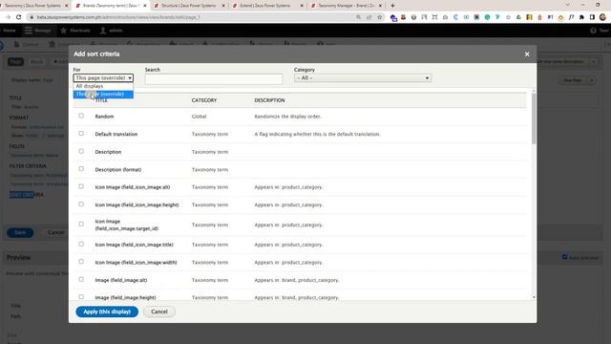Screen dimensions: 611x344
Task: Click the share page icon in address bar
Action: (x=369, y=17)
